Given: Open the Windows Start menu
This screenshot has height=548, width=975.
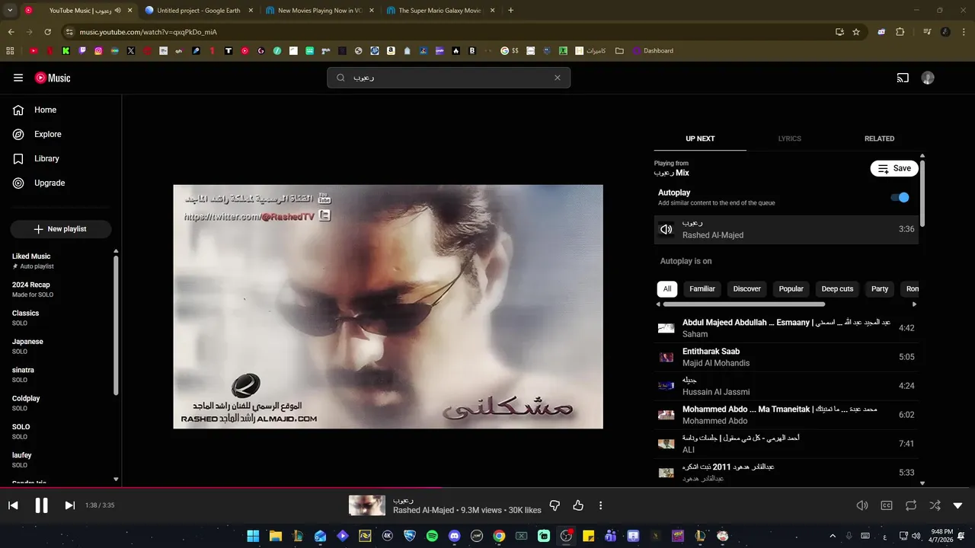Looking at the screenshot, I should [253, 536].
